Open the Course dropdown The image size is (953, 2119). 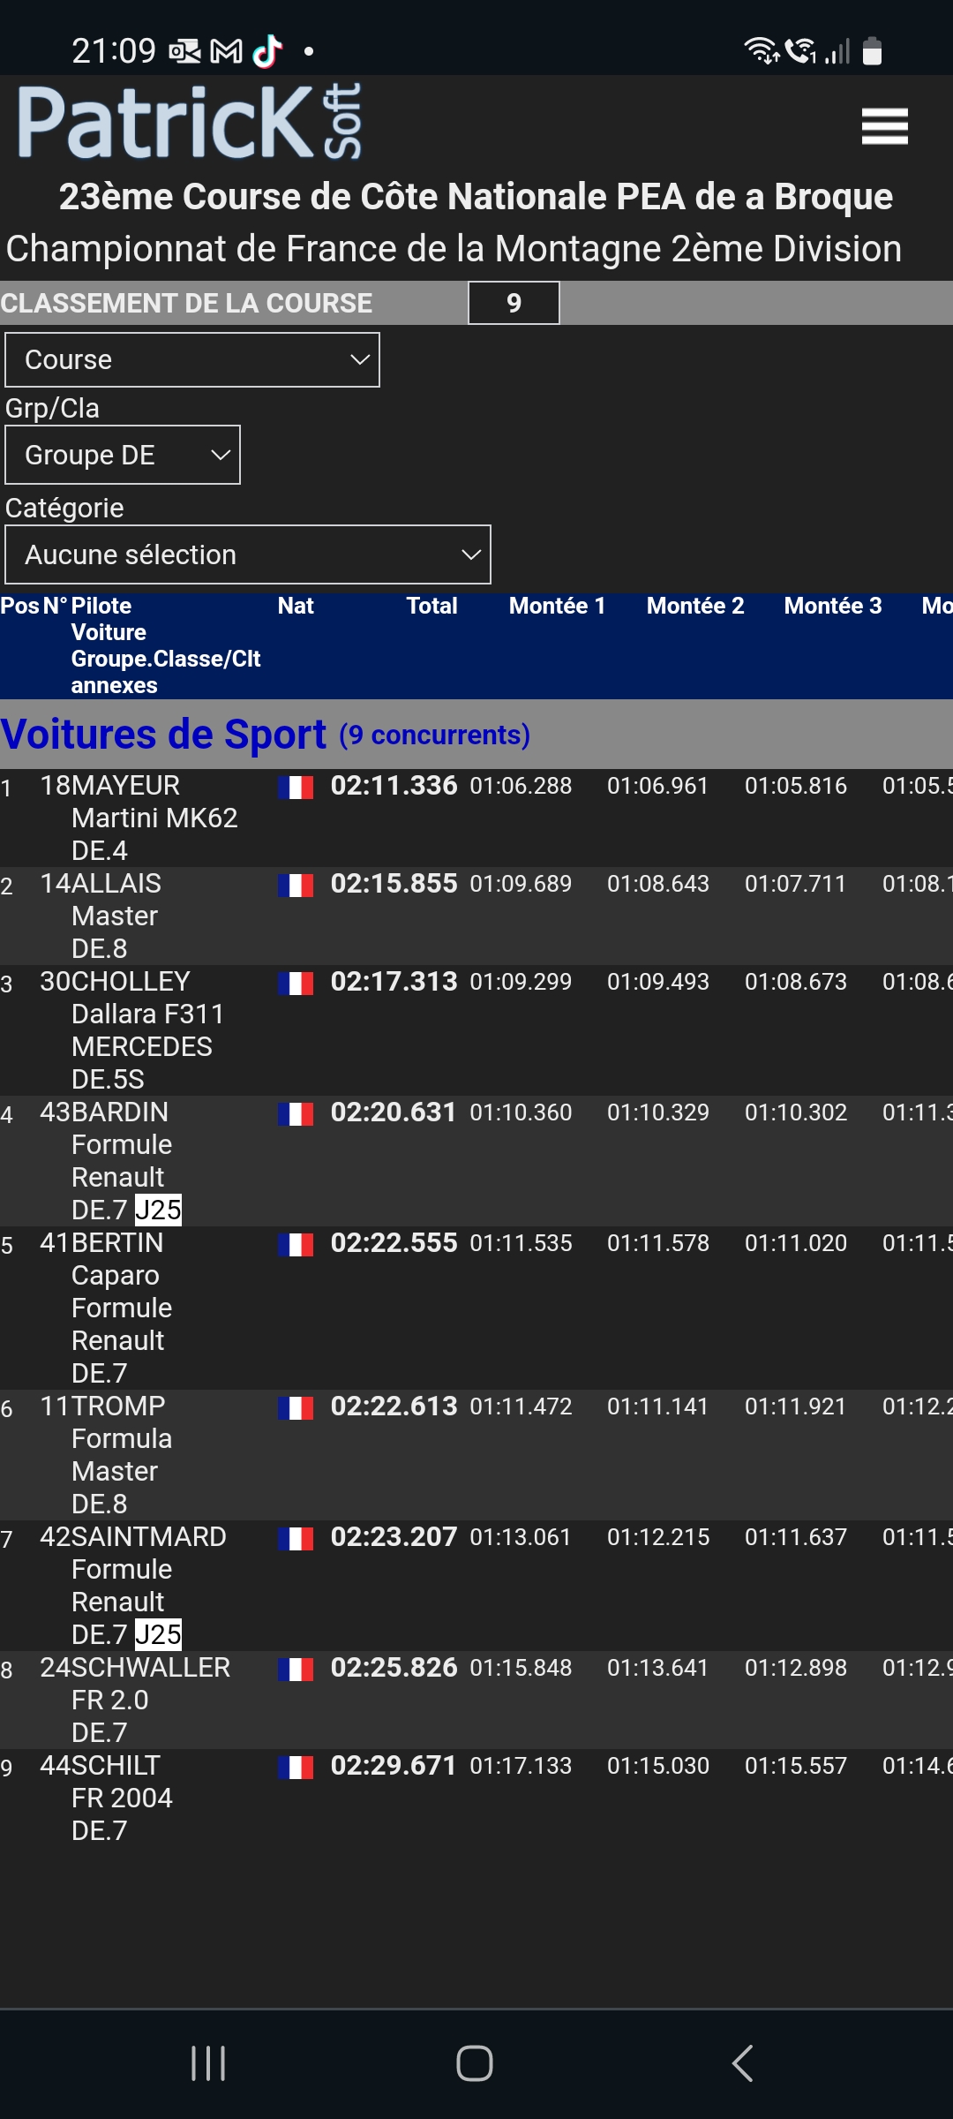[x=192, y=360]
